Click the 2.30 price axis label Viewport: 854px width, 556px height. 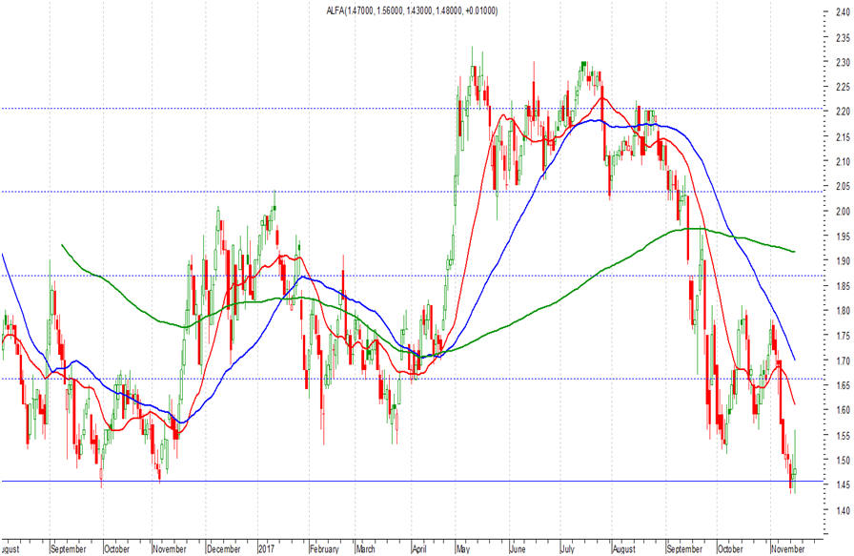tap(842, 63)
